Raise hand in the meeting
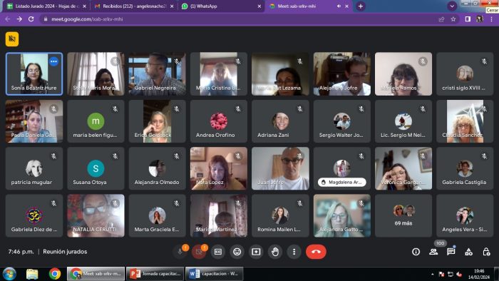499x281 pixels. click(275, 252)
